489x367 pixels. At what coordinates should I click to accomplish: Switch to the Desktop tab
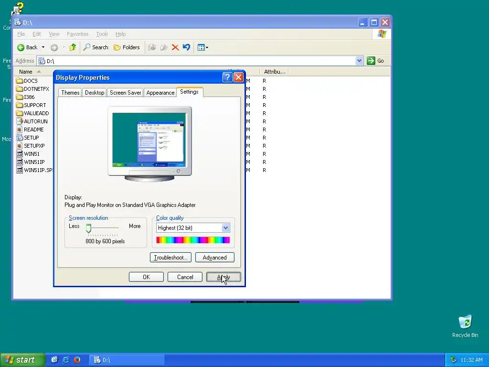[x=95, y=93]
